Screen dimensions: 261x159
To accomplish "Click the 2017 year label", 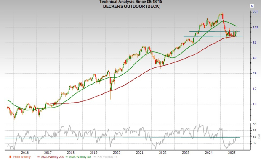I will click(x=48, y=153).
